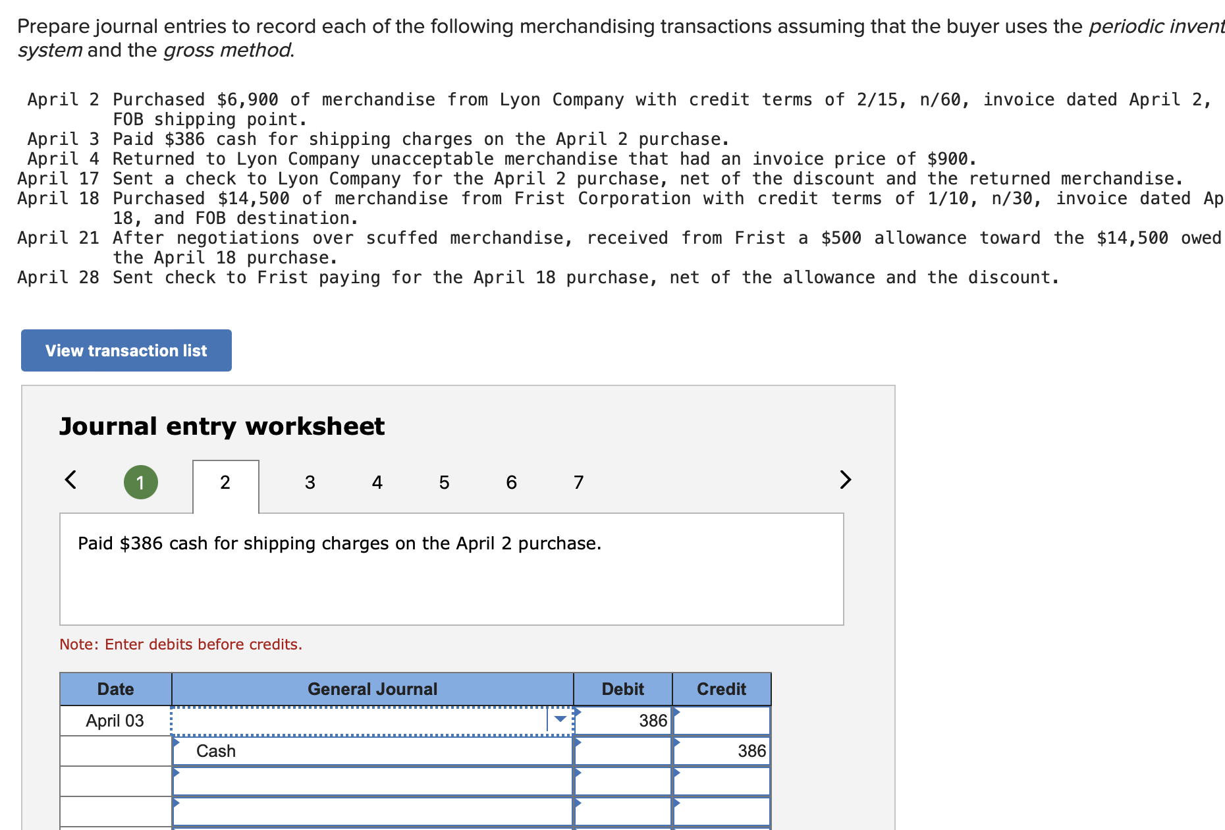Expand the account selector on the April 03 row

click(x=560, y=719)
